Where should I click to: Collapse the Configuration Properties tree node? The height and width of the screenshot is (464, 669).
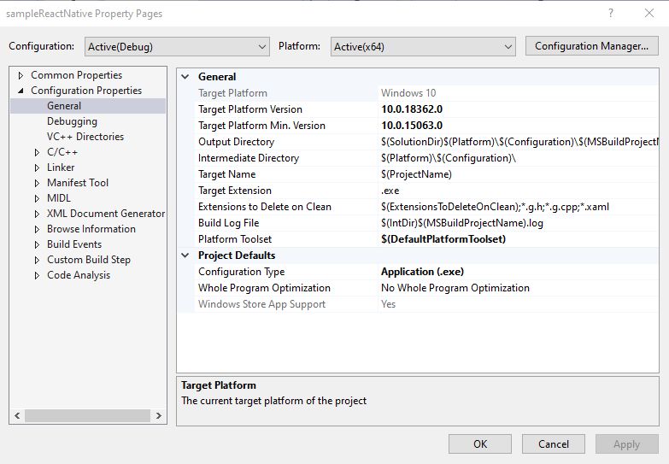point(21,91)
